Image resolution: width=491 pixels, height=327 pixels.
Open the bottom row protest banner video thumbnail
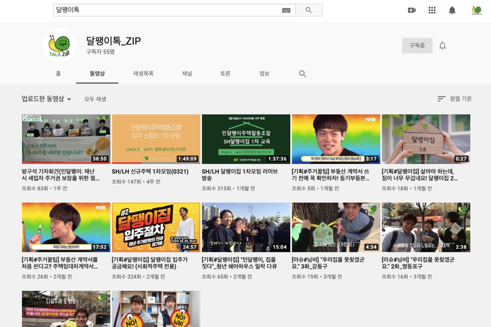(x=66, y=309)
